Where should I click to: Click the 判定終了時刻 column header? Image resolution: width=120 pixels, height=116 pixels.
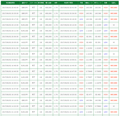coord(68,3)
